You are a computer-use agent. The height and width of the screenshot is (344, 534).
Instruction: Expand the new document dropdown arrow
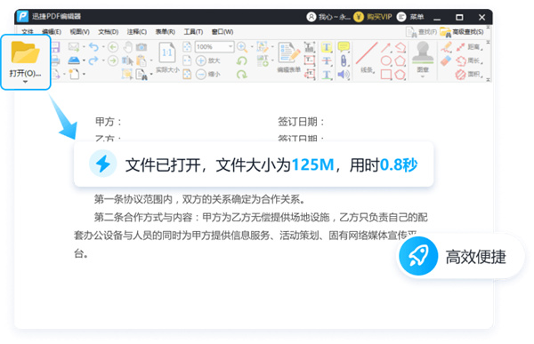pos(84,74)
